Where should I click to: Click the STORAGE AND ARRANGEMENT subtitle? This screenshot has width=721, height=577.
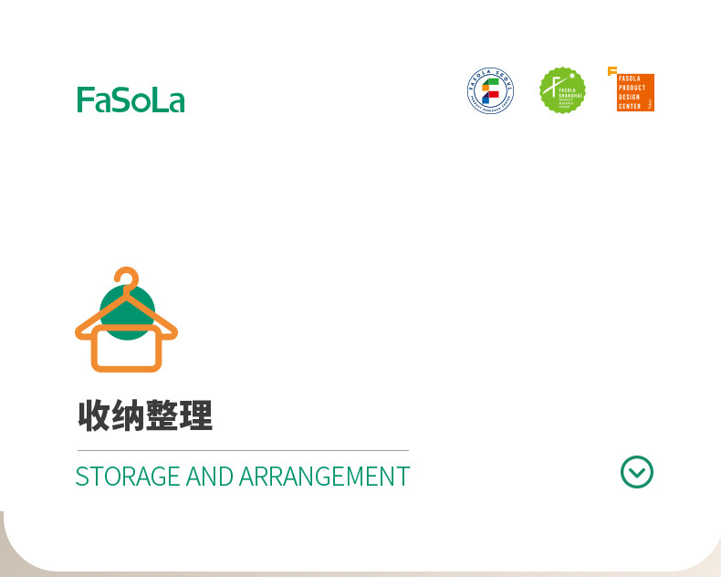point(243,477)
